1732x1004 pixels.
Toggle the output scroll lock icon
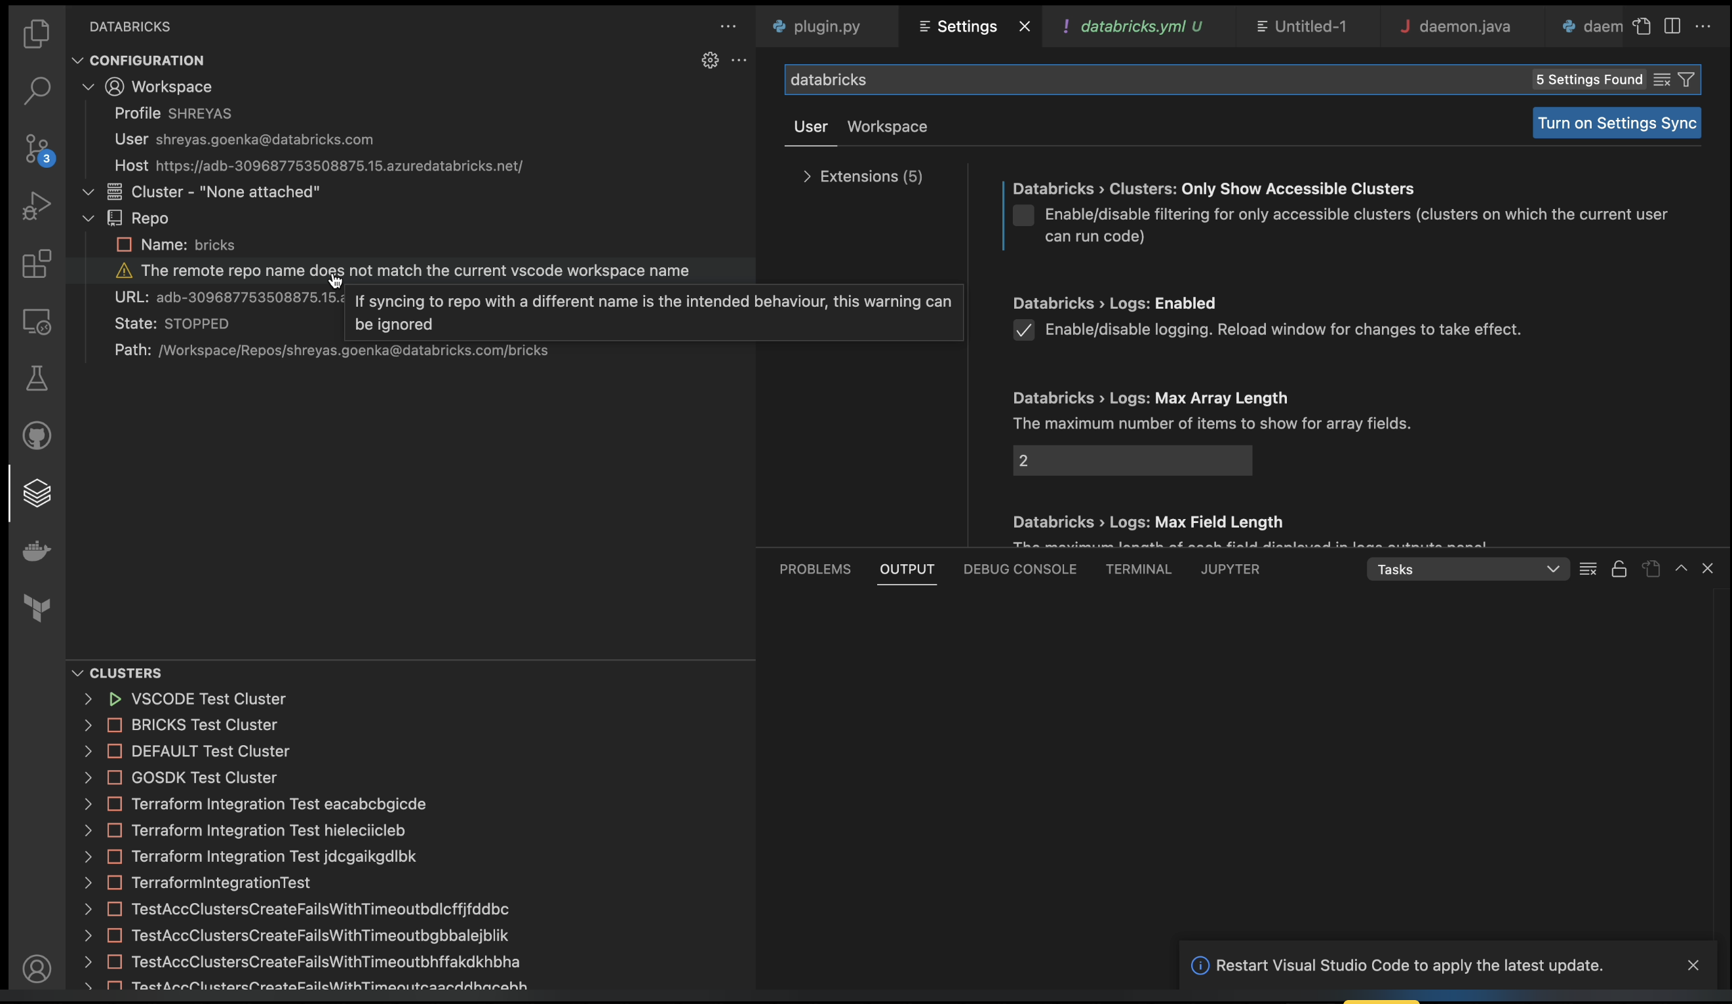click(1619, 569)
